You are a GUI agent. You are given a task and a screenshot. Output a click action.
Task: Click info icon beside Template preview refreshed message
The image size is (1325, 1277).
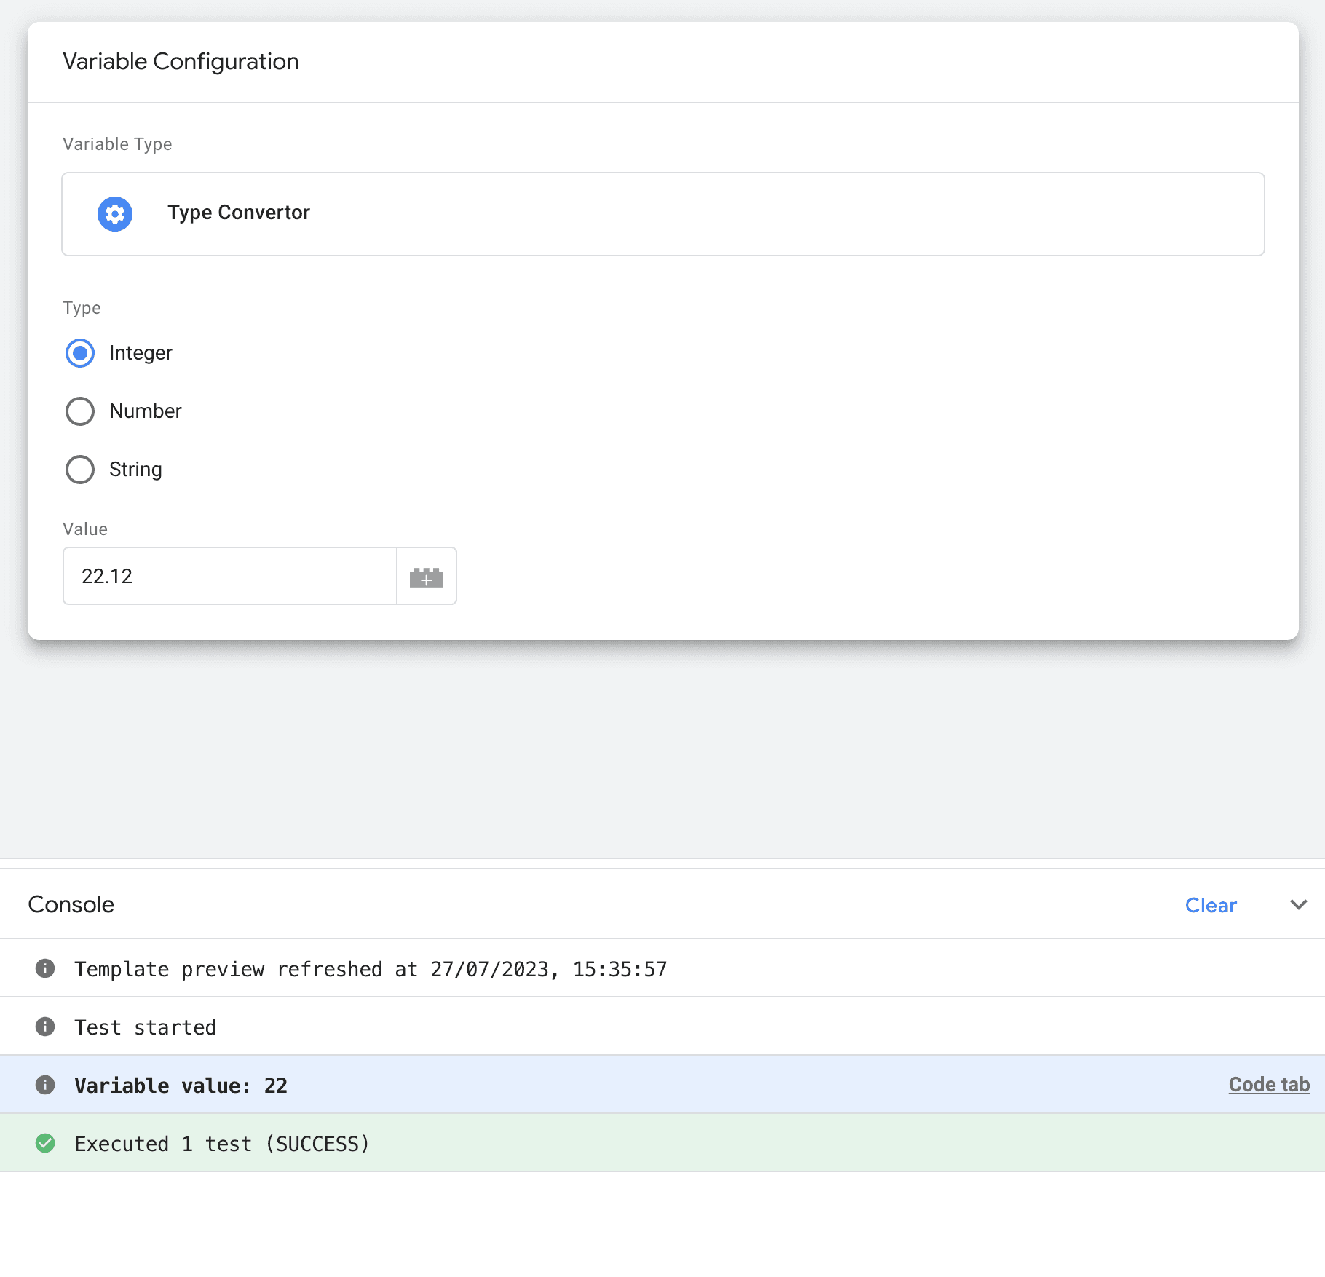tap(45, 968)
